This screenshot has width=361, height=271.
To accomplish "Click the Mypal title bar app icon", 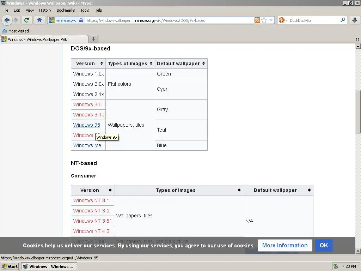I will tap(3, 3).
